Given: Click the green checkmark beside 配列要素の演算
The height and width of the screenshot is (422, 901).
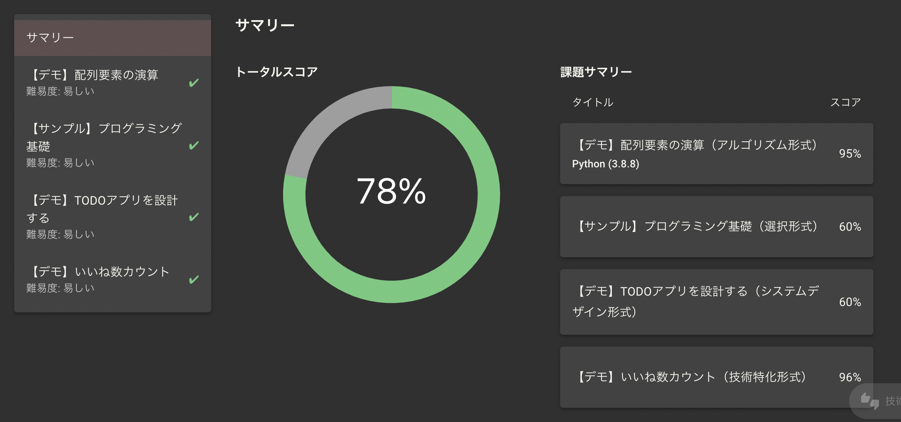Looking at the screenshot, I should tap(194, 82).
